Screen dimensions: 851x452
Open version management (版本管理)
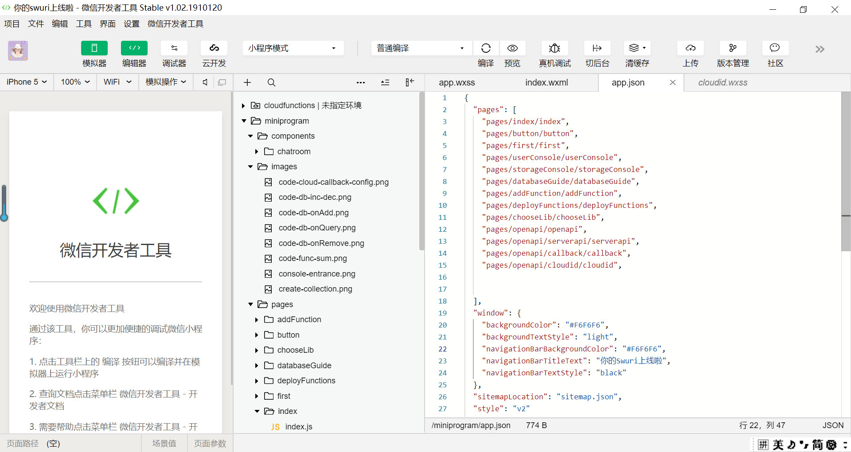coord(733,48)
